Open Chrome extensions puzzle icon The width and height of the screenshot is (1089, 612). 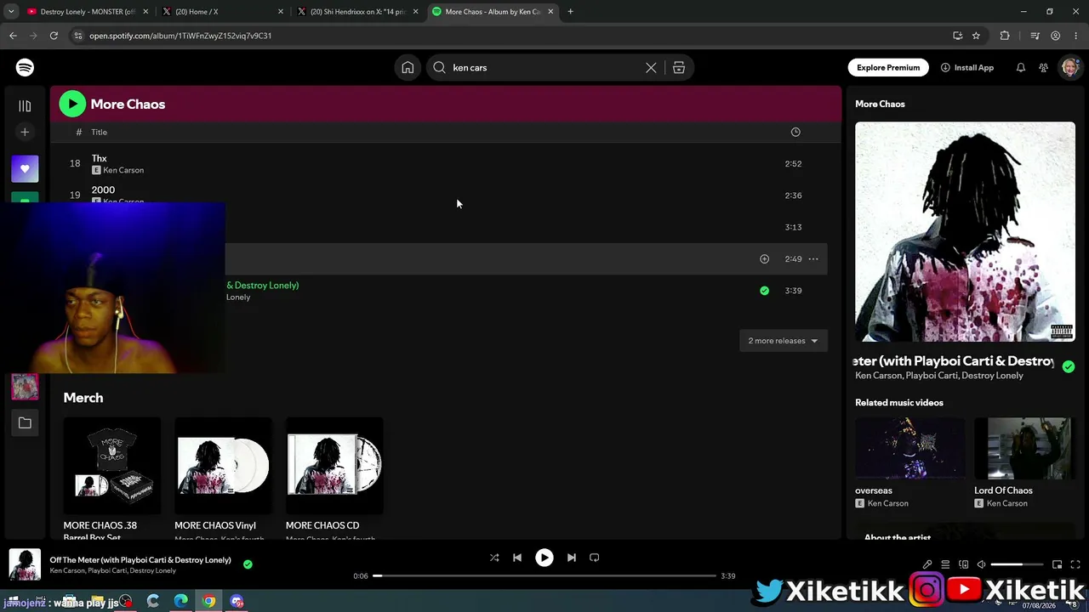[1005, 36]
